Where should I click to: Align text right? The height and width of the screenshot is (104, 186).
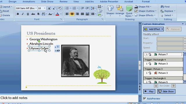tap(77, 14)
